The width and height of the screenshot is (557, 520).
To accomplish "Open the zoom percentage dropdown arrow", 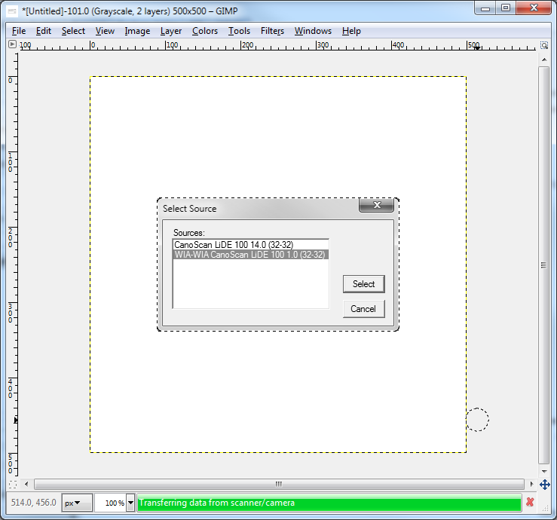I will [130, 503].
